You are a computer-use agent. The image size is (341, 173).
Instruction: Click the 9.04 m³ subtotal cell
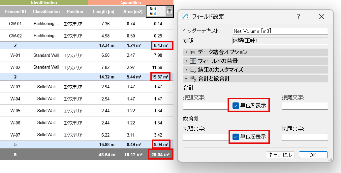pyautogui.click(x=161, y=144)
